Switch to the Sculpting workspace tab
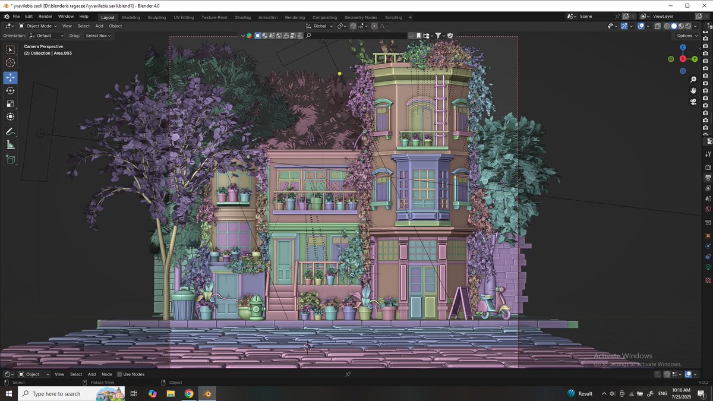Viewport: 713px width, 401px height. pyautogui.click(x=157, y=17)
